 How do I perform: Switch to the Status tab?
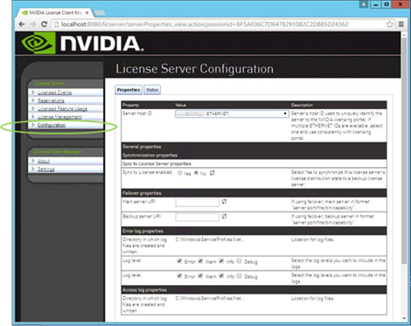point(152,90)
